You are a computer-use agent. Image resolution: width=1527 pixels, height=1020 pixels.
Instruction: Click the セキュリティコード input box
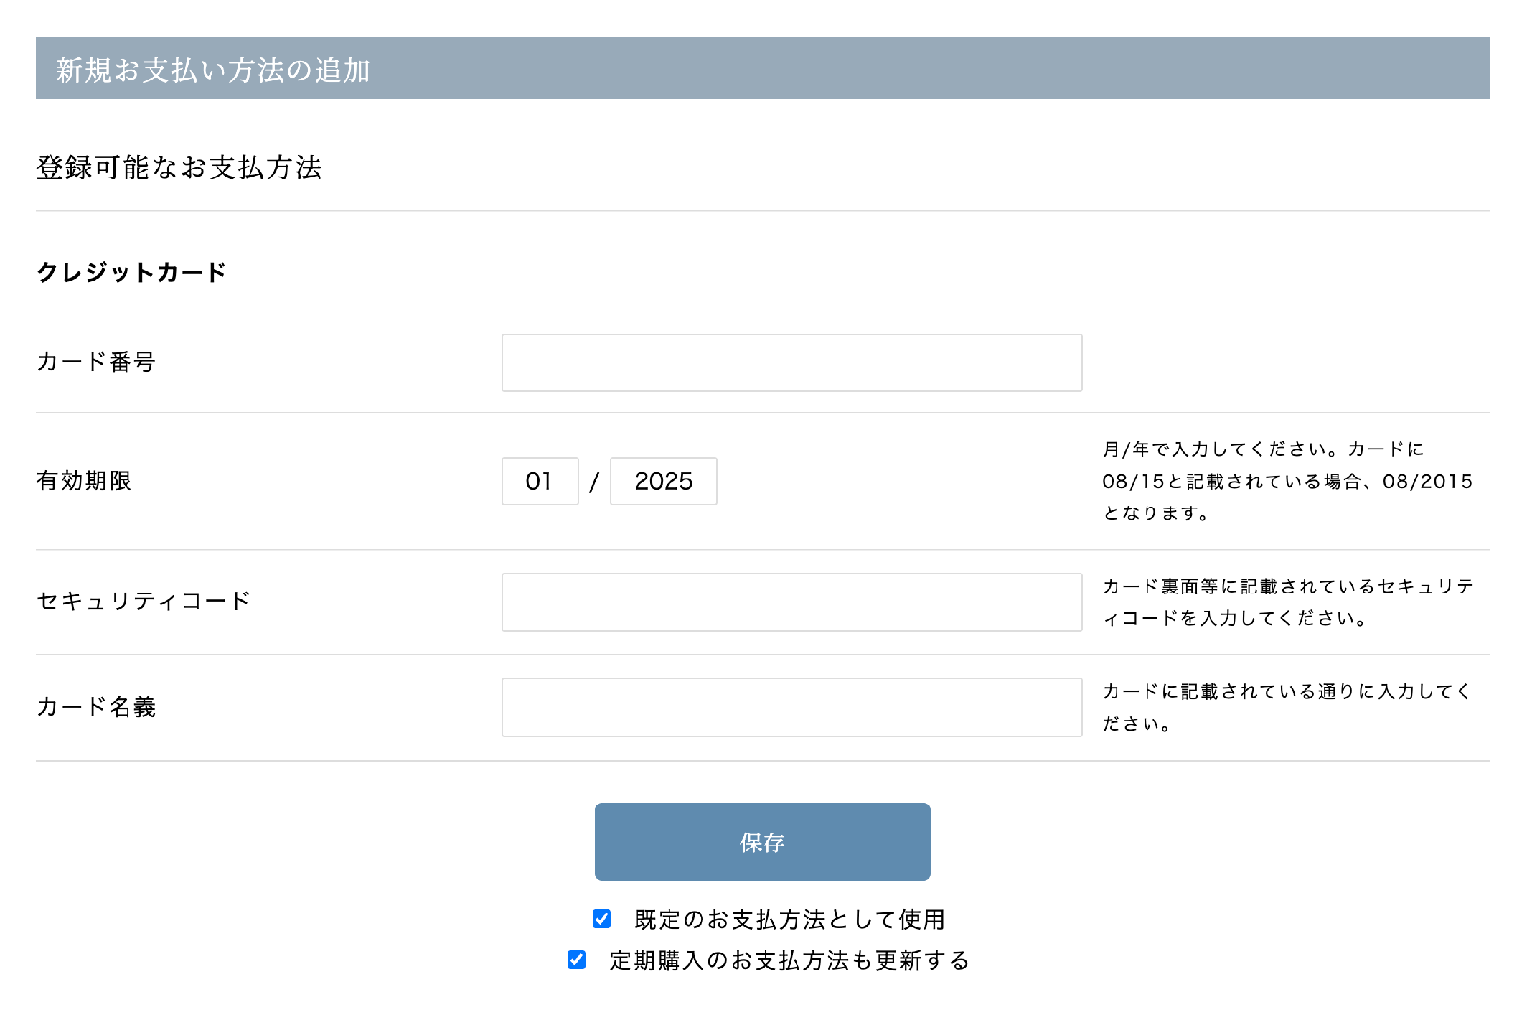791,602
